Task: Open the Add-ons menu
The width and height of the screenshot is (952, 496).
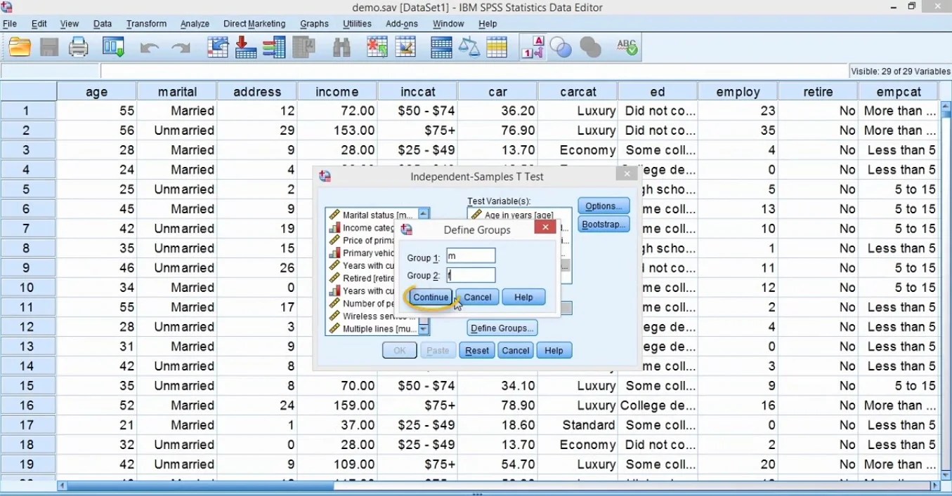Action: point(402,24)
